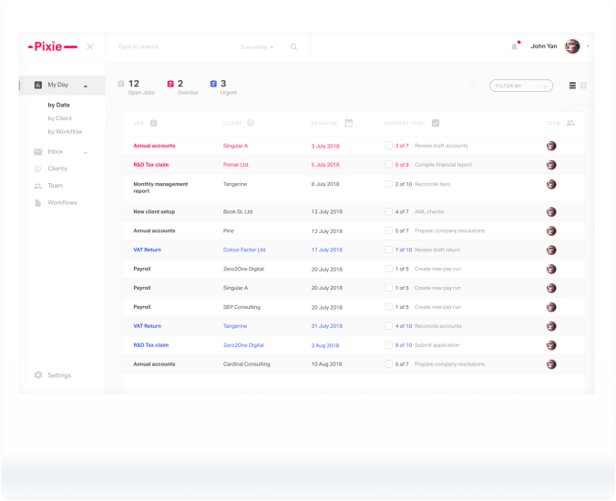Open the Filter By dropdown

tap(521, 86)
